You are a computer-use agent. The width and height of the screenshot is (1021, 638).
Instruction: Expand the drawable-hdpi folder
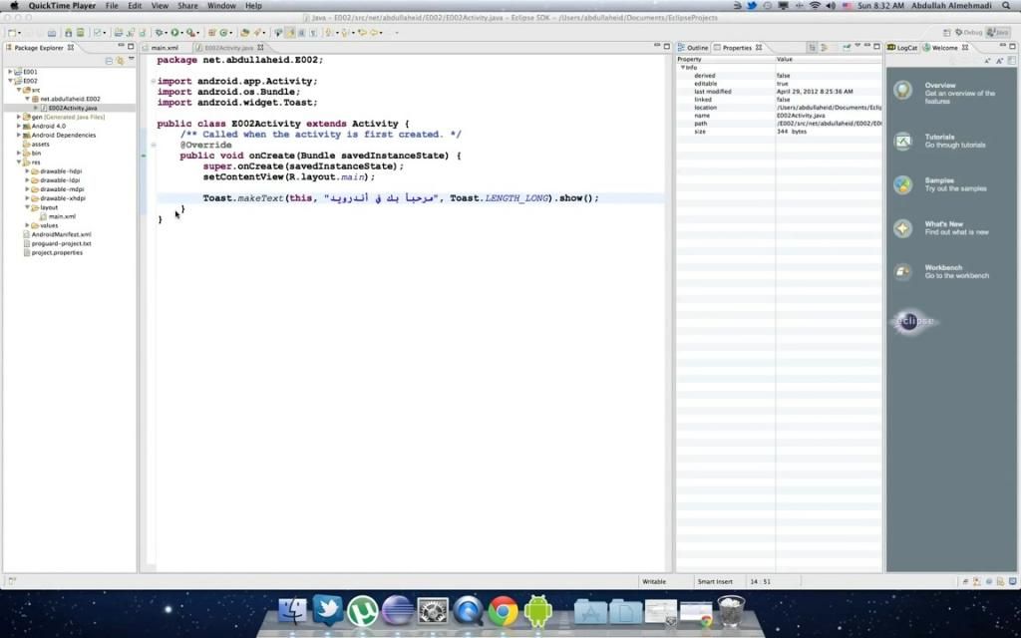pyautogui.click(x=27, y=171)
